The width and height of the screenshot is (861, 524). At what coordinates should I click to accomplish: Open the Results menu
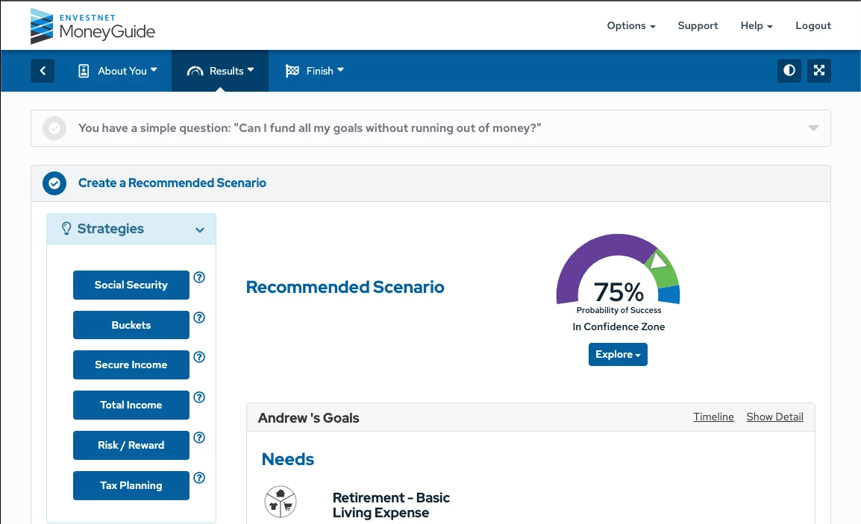[x=220, y=71]
